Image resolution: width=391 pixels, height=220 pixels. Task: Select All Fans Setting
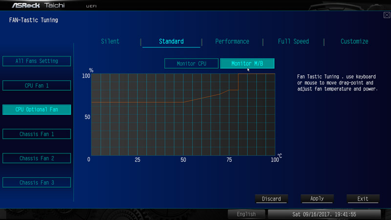click(x=37, y=61)
